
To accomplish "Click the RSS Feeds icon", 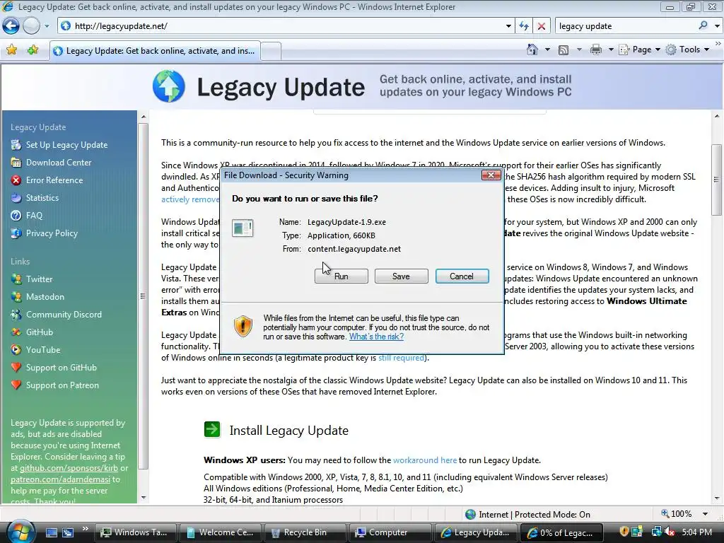I will click(x=564, y=50).
